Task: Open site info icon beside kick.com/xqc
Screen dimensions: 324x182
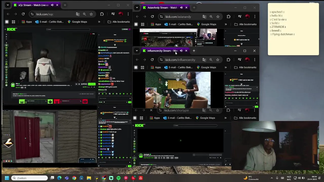Action: 32,14
